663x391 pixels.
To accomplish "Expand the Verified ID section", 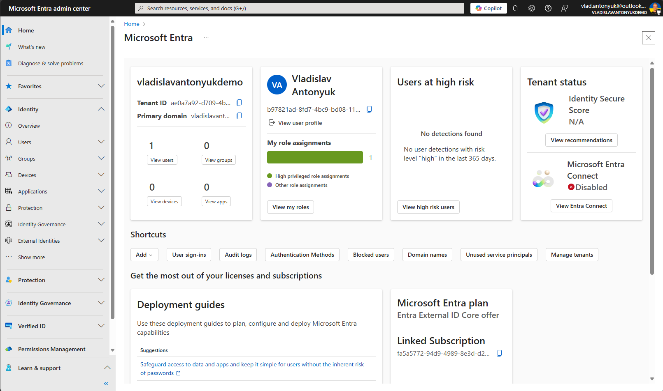I will (101, 326).
